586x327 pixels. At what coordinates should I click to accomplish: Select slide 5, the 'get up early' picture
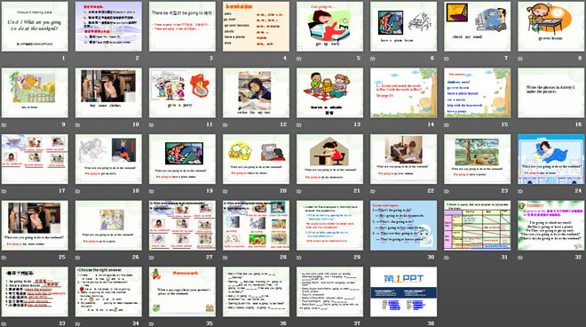coord(329,26)
